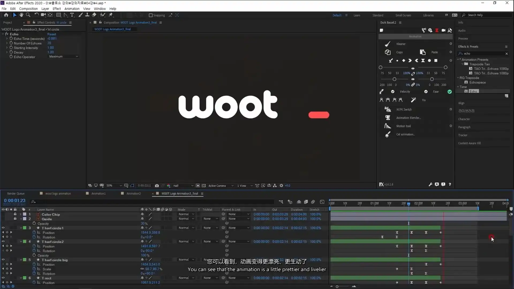The width and height of the screenshot is (514, 289).
Task: Select the Type tool
Action: 72,15
